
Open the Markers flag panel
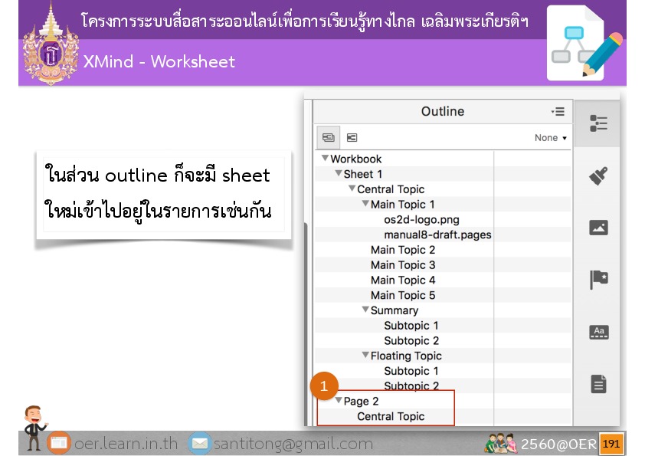pyautogui.click(x=598, y=280)
